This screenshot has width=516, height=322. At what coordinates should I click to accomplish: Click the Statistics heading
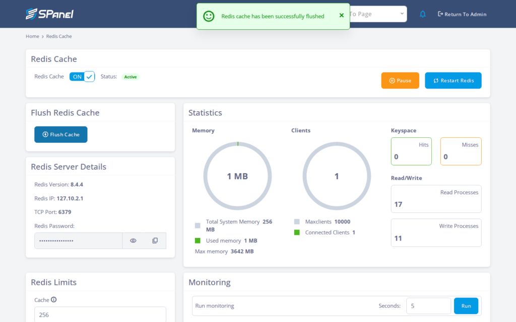pos(206,113)
